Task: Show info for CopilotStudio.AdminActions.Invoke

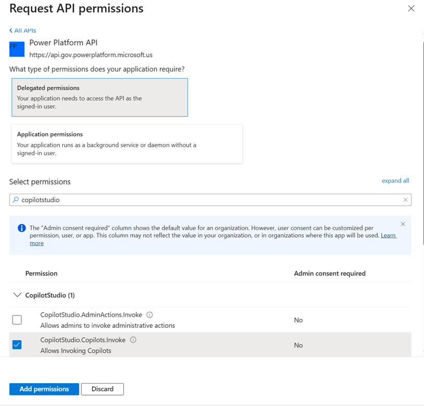Action: pyautogui.click(x=150, y=315)
